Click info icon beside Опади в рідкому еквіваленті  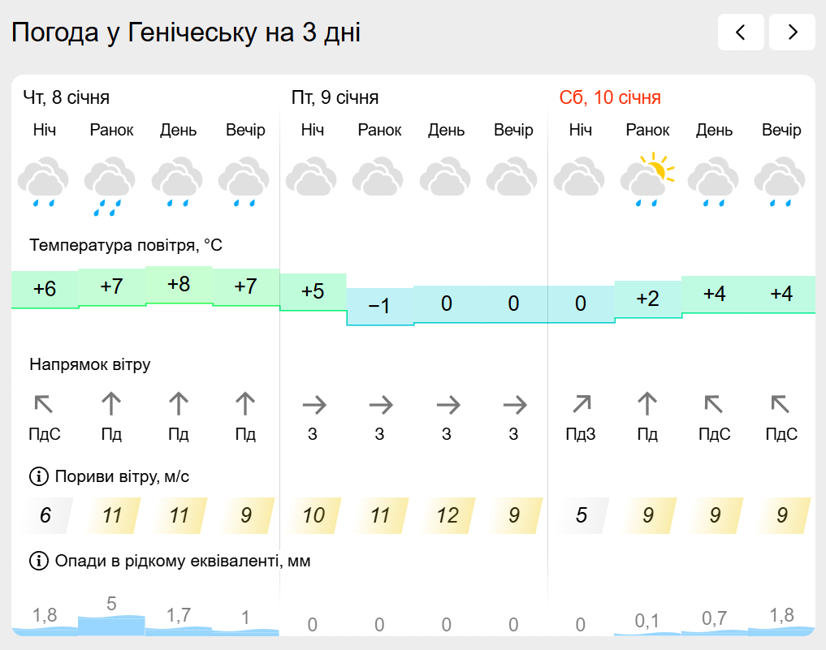38,561
